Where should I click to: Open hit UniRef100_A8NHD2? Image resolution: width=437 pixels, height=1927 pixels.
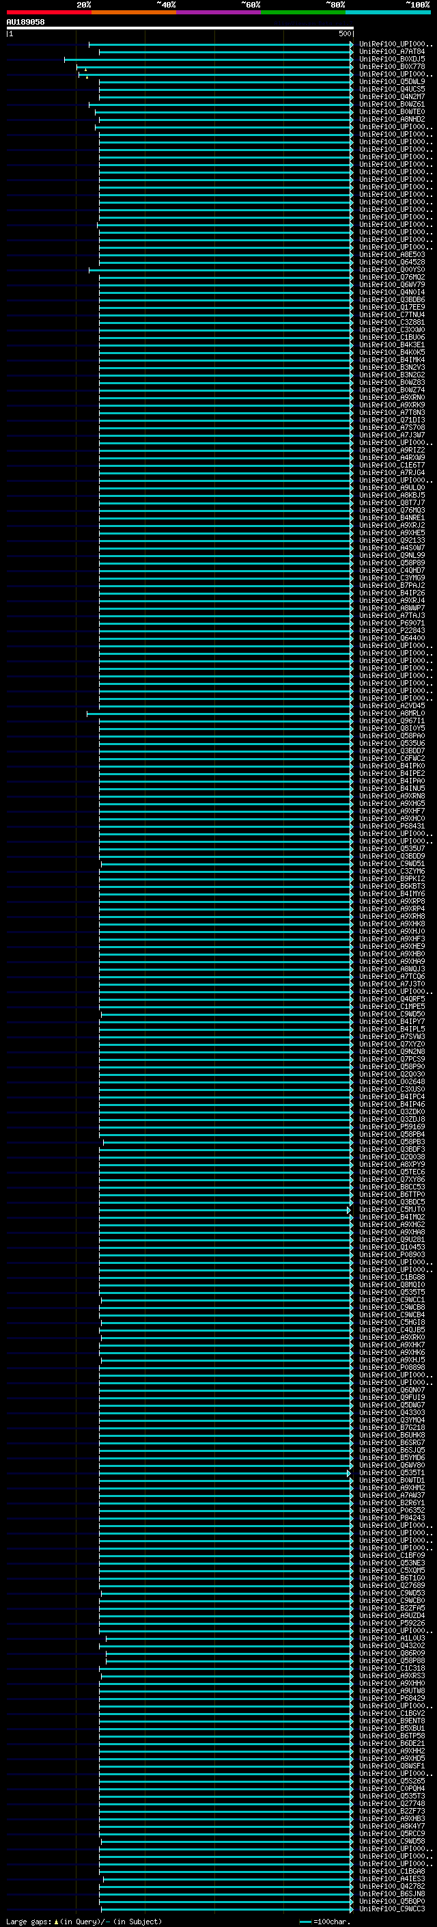[x=392, y=119]
